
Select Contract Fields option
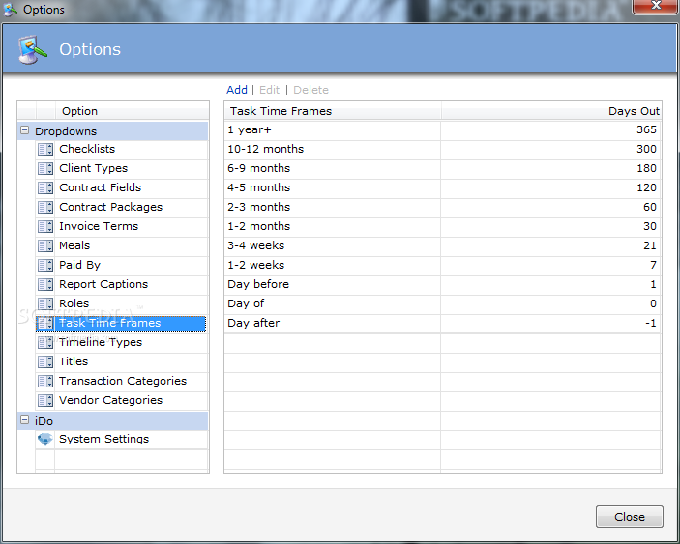click(122, 188)
